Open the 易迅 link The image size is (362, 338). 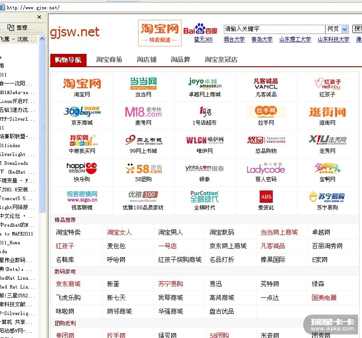[x=215, y=284]
